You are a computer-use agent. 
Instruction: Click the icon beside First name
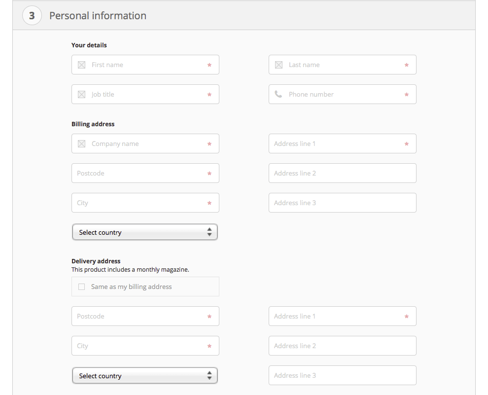pyautogui.click(x=82, y=65)
